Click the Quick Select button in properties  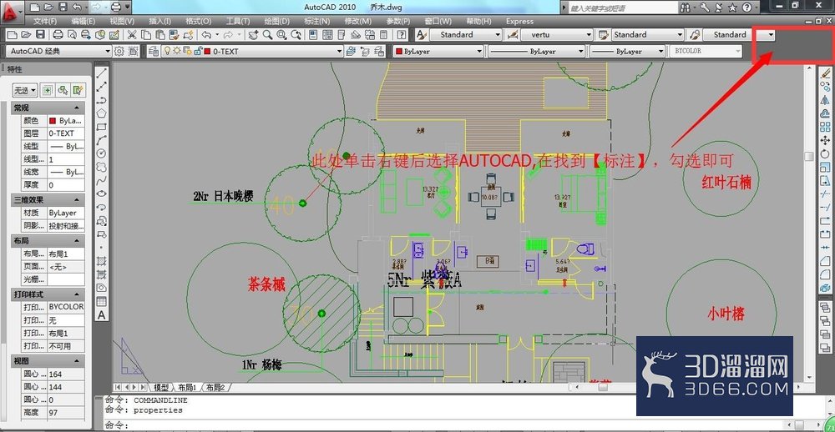(78, 90)
